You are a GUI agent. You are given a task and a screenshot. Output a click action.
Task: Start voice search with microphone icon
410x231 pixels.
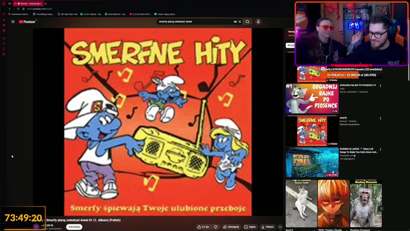pos(258,22)
